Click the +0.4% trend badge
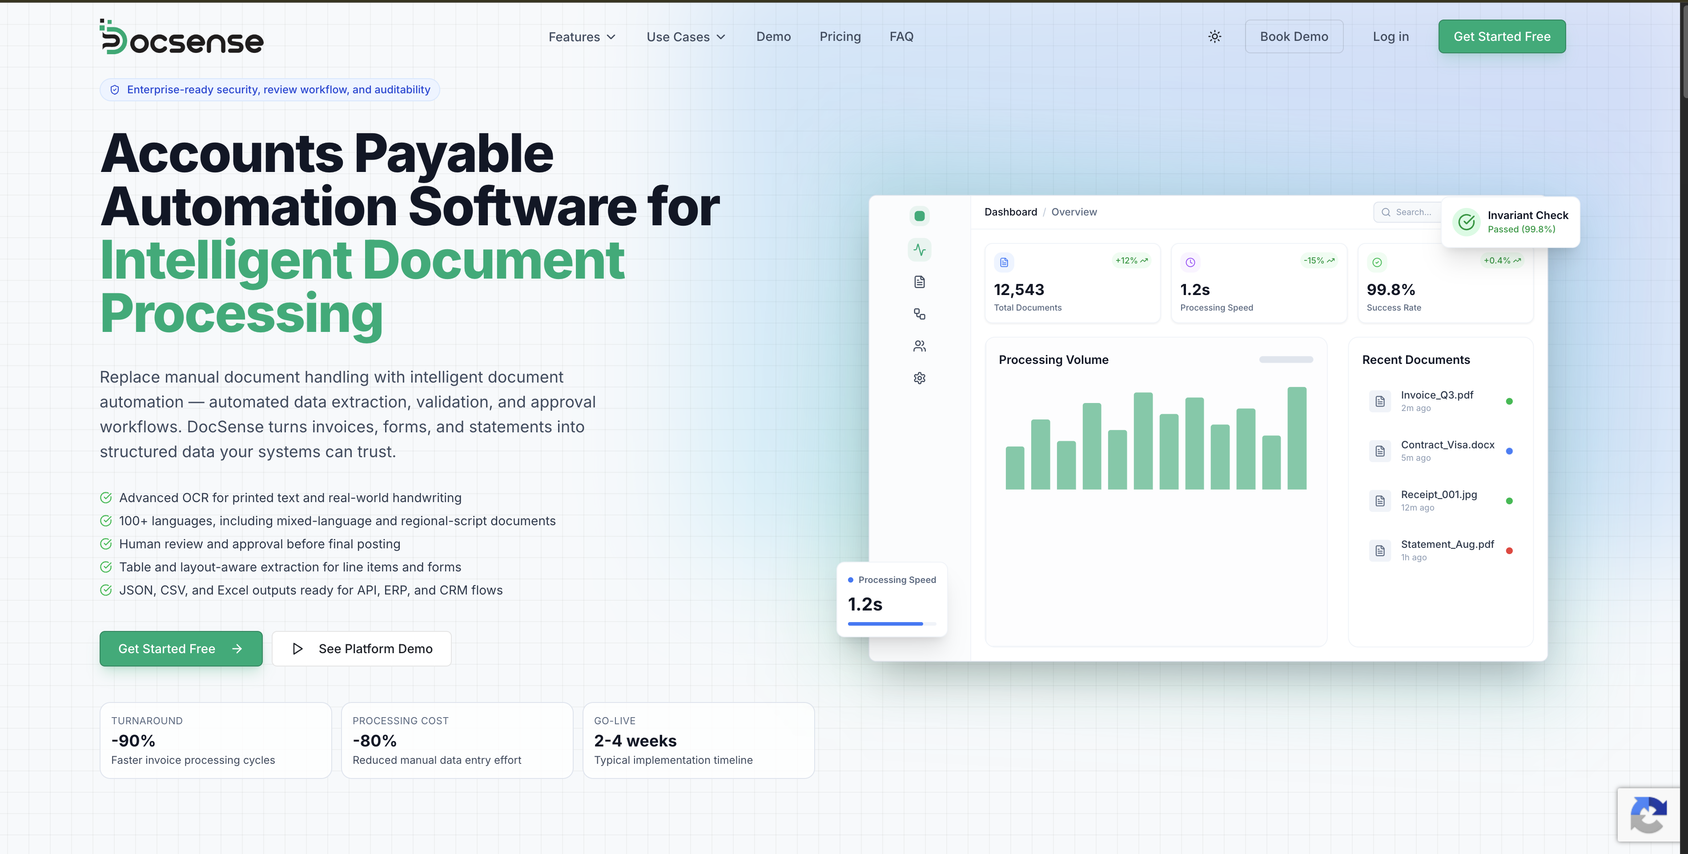The height and width of the screenshot is (854, 1688). tap(1502, 261)
